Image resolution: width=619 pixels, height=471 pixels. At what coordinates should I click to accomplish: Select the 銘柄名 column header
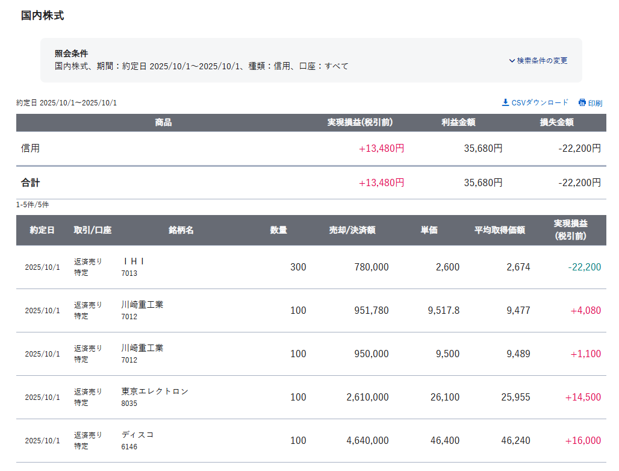(x=181, y=230)
